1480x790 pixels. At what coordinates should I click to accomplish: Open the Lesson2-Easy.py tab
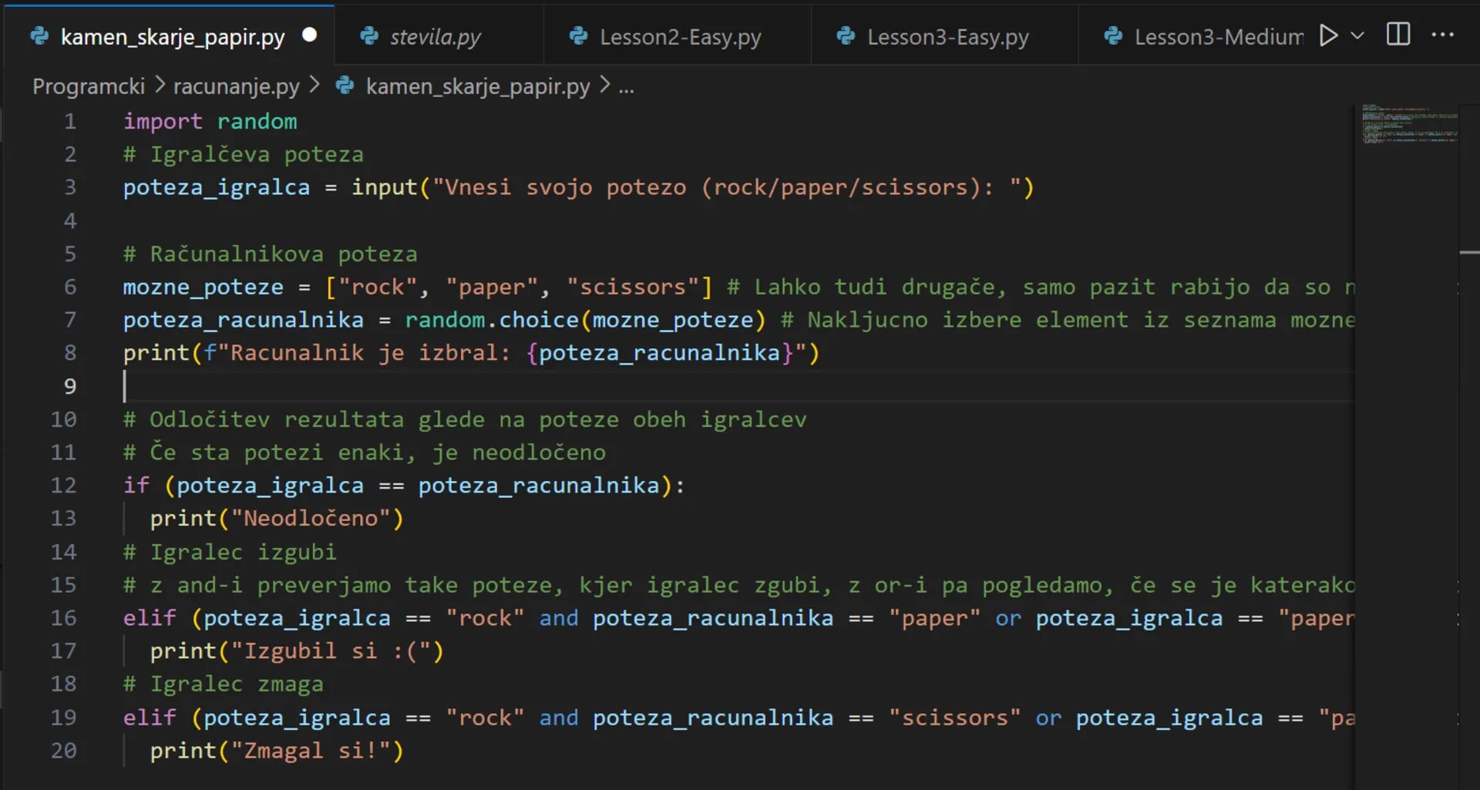[x=680, y=36]
